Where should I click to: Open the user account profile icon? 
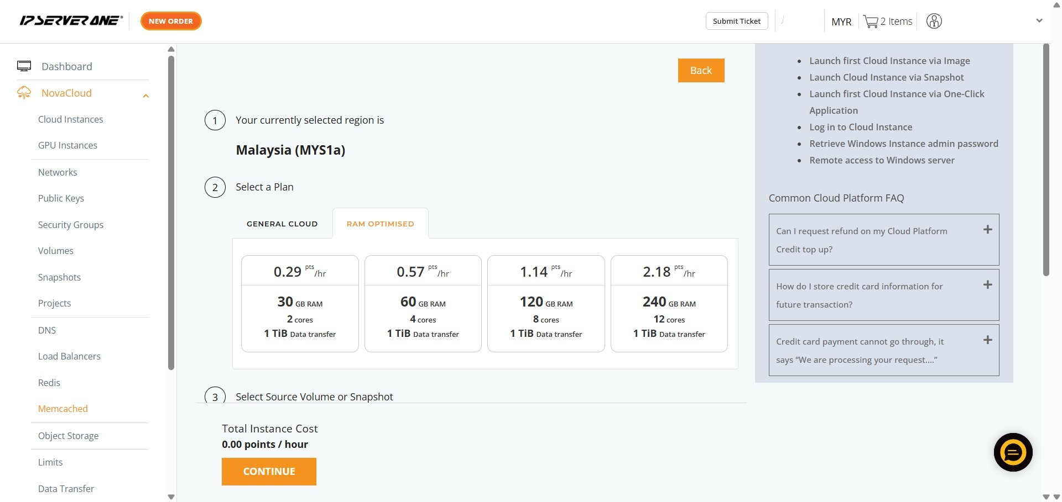[934, 22]
